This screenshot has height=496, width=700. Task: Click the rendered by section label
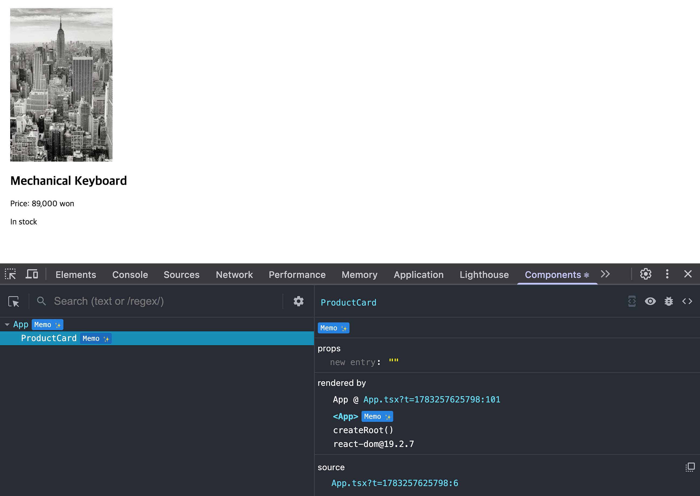342,383
